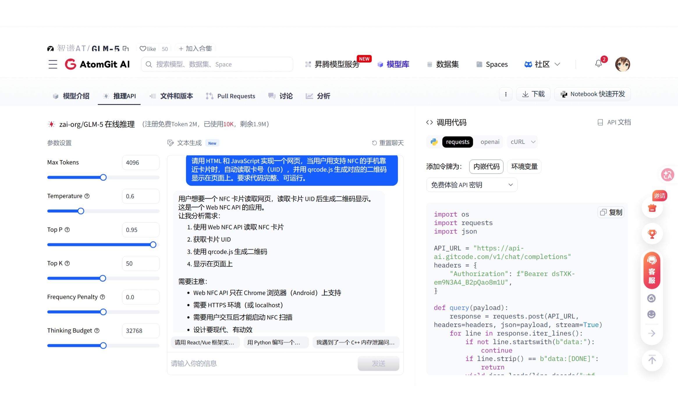Viewport: 678px width, 401px height.
Task: Adjust the Thinking Budget slider handle
Action: (x=103, y=345)
